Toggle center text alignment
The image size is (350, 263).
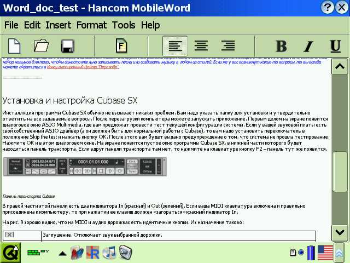(201, 46)
